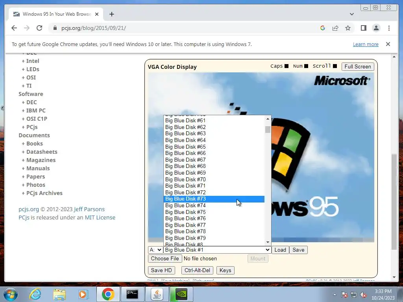
Task: Open the Chrome three-dot menu
Action: tap(389, 28)
